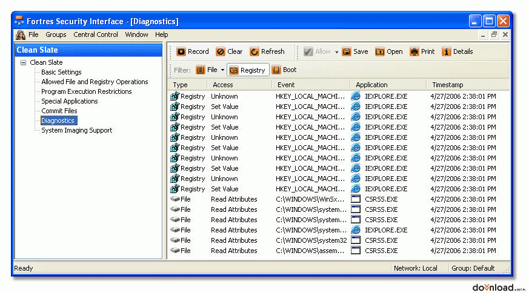Click the C:\WINDOWS\WinSx... event cell

point(310,199)
